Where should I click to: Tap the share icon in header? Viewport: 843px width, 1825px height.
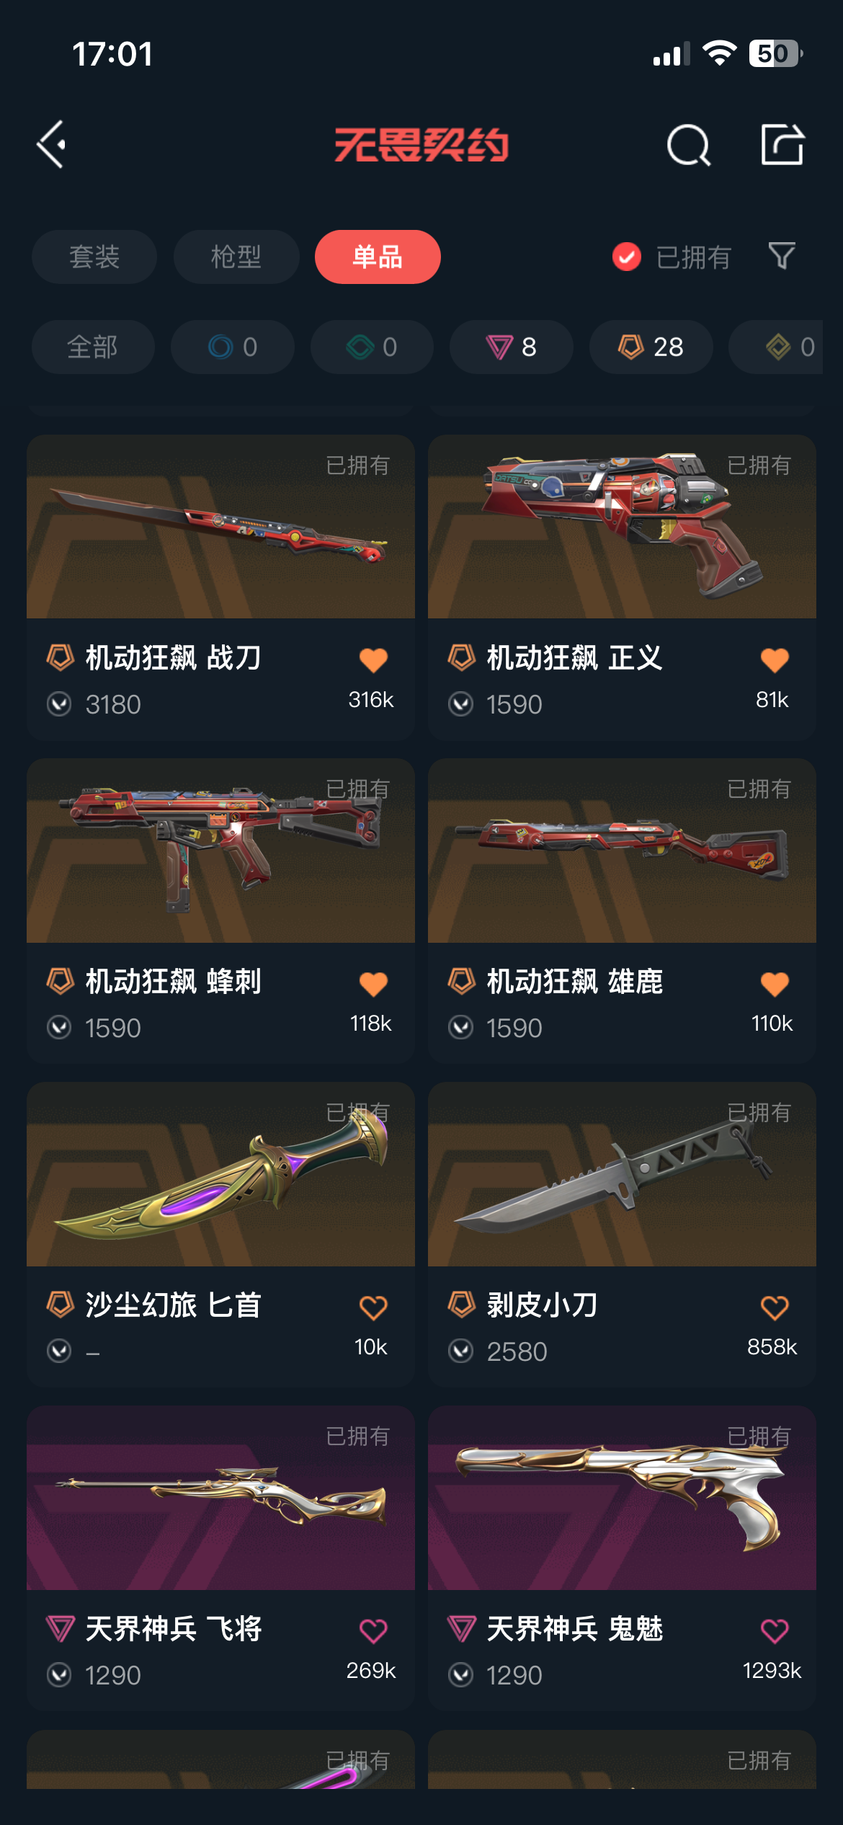[x=782, y=144]
